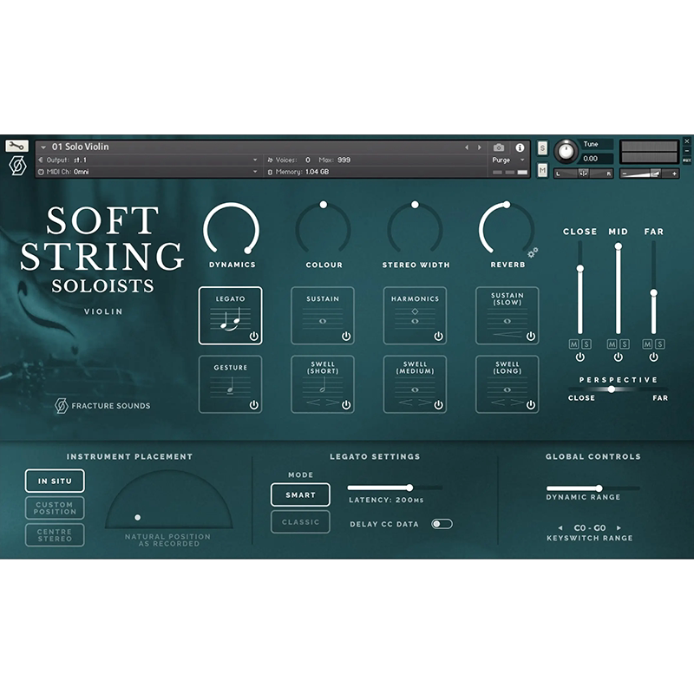This screenshot has width=694, height=694.
Task: Toggle Legato articulation power icon
Action: tap(254, 336)
